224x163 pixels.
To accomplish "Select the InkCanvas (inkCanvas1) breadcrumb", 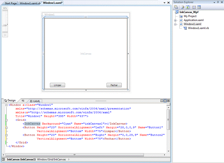I will click(21, 159).
